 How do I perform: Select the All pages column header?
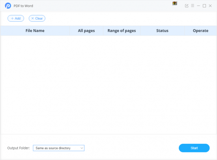tap(86, 31)
